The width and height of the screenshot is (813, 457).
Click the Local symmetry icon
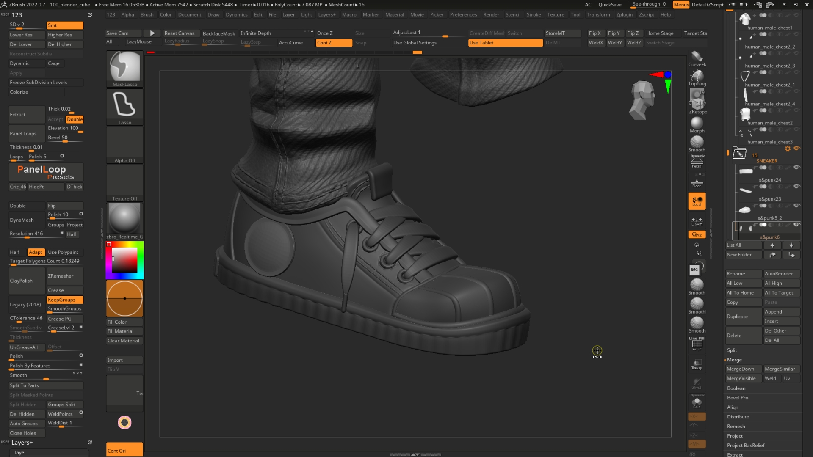tap(697, 201)
